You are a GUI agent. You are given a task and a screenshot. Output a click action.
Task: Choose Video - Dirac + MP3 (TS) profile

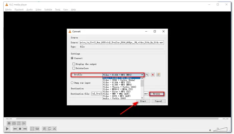pyautogui.click(x=121, y=91)
